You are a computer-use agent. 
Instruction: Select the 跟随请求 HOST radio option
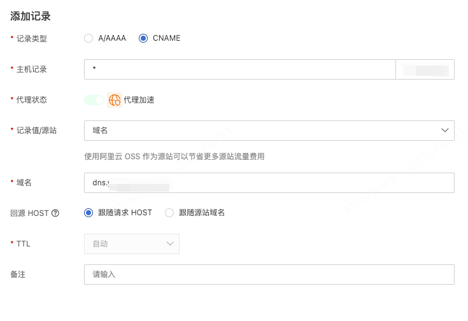(x=89, y=213)
